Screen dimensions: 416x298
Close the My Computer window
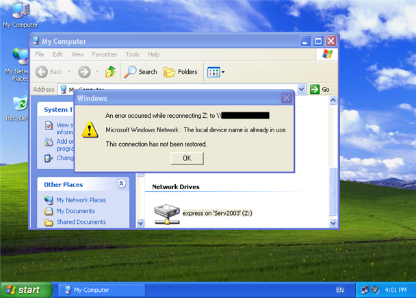(331, 41)
